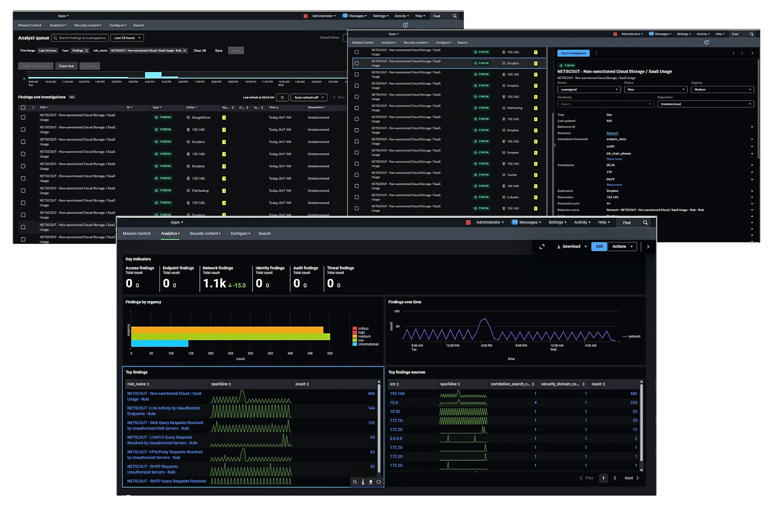This screenshot has height=511, width=773.
Task: Go to page 2 of Top findings sources
Action: (x=614, y=478)
